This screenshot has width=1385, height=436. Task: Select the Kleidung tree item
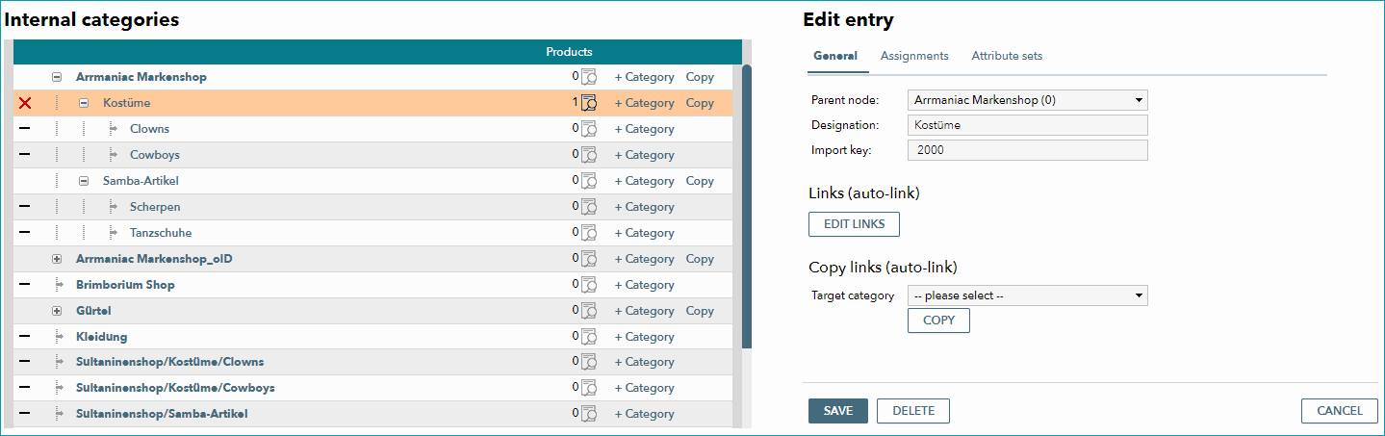[101, 337]
